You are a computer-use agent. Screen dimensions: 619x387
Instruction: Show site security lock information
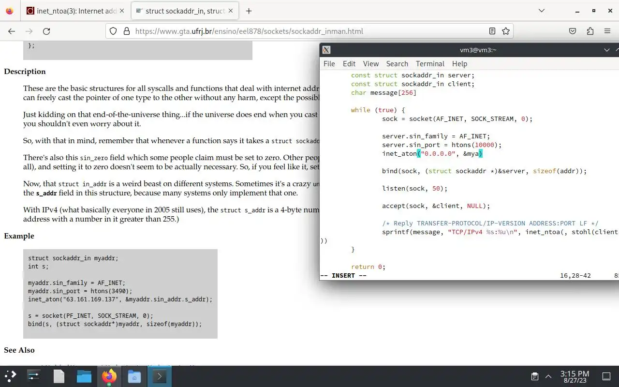(127, 31)
